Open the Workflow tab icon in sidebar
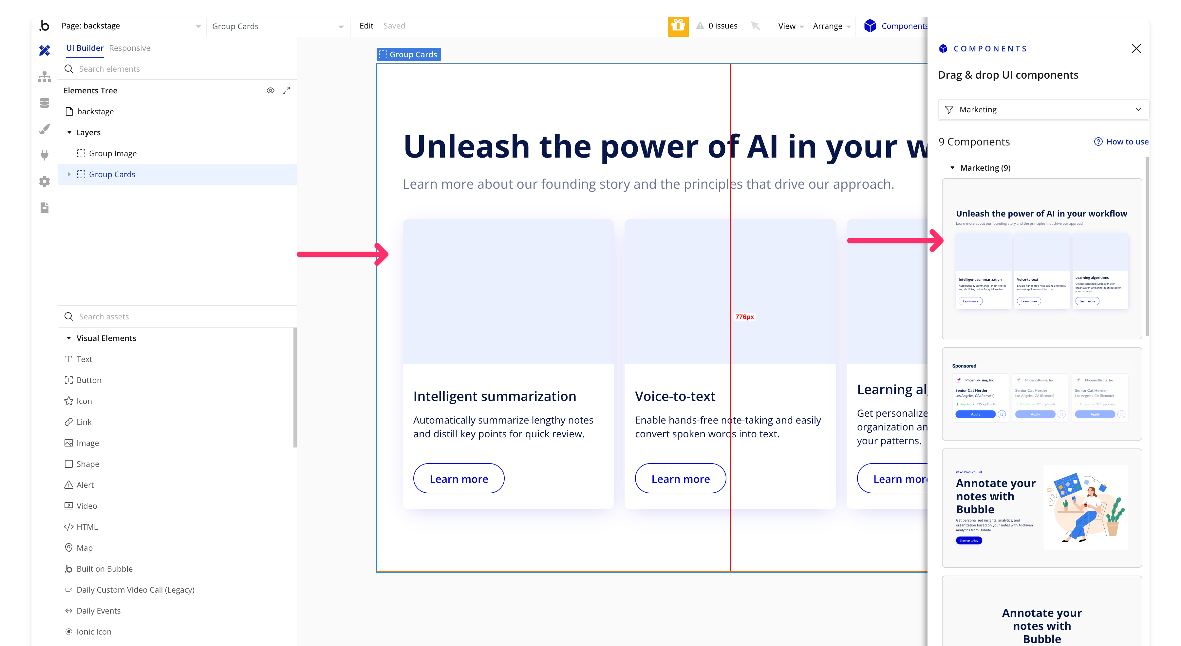Viewport: 1181px width, 646px height. (45, 77)
